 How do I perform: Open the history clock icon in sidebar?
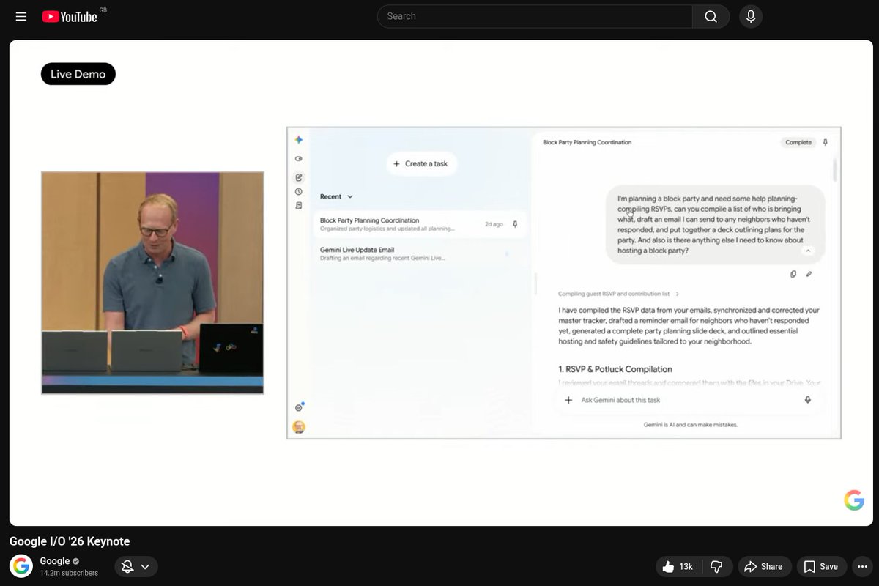pyautogui.click(x=299, y=191)
